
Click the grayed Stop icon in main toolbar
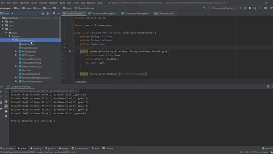[x=260, y=8]
